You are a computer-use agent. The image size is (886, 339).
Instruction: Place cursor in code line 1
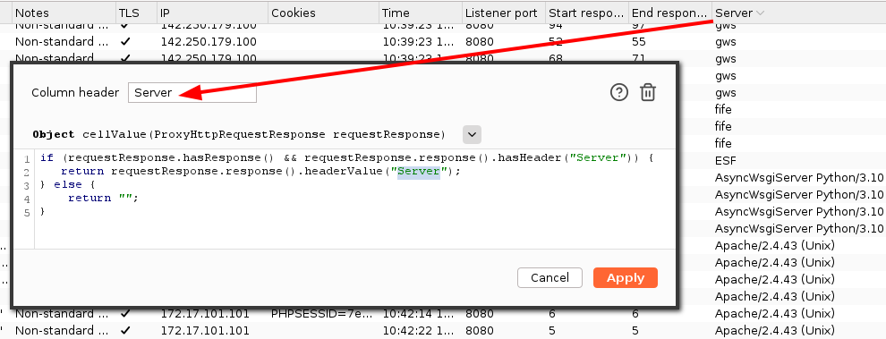[x=346, y=157]
